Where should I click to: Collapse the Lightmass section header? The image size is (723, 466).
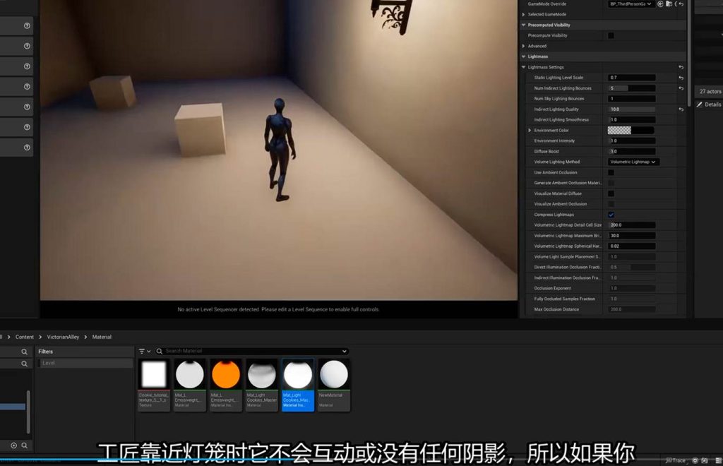(523, 56)
